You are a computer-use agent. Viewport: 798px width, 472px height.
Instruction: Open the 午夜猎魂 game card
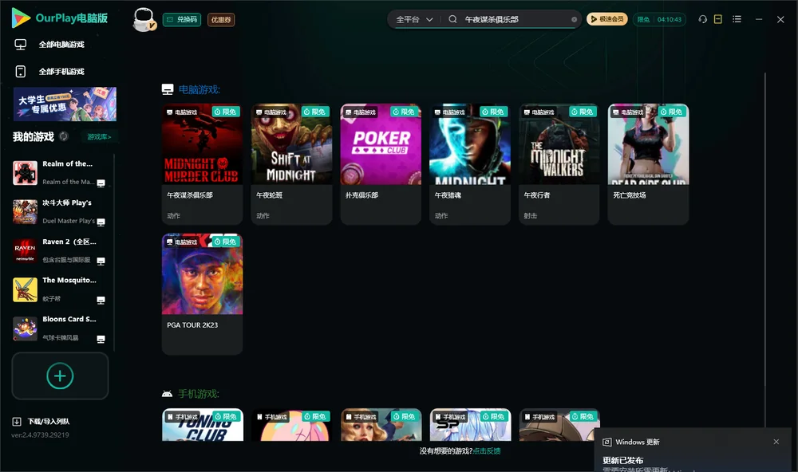tap(470, 163)
